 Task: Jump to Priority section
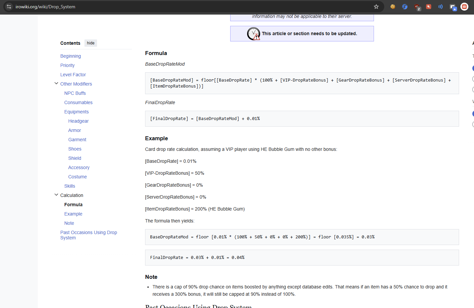coord(67,65)
